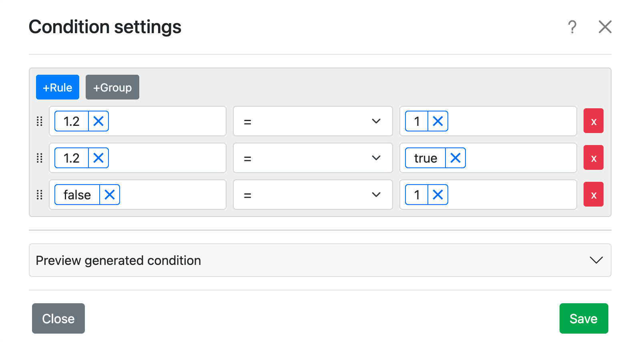640x346 pixels.
Task: Delete the first rule with red x
Action: point(593,121)
